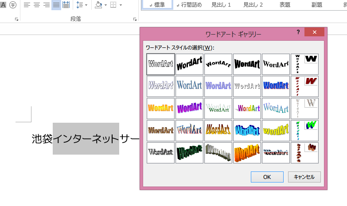Select the lavender shadowed WordArt style
The height and width of the screenshot is (206, 347).
coord(218,86)
